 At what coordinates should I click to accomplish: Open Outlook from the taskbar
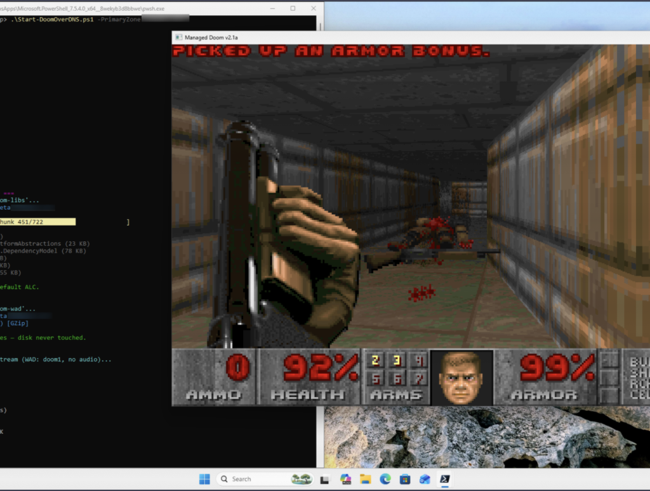pos(425,480)
